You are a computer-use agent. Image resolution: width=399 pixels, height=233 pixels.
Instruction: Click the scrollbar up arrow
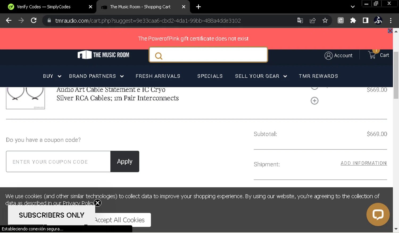(x=396, y=31)
